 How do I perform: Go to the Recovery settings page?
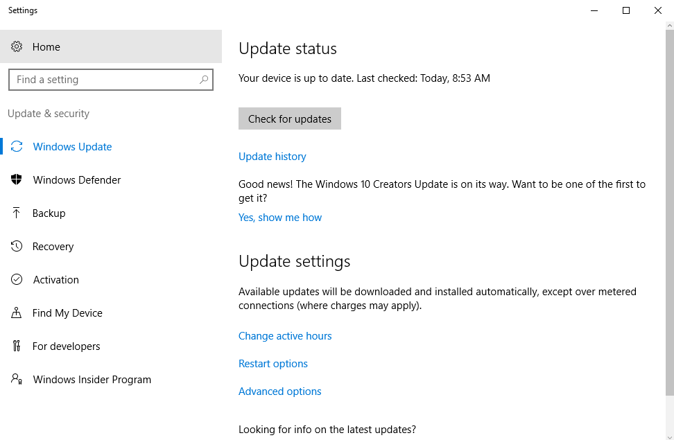[53, 247]
